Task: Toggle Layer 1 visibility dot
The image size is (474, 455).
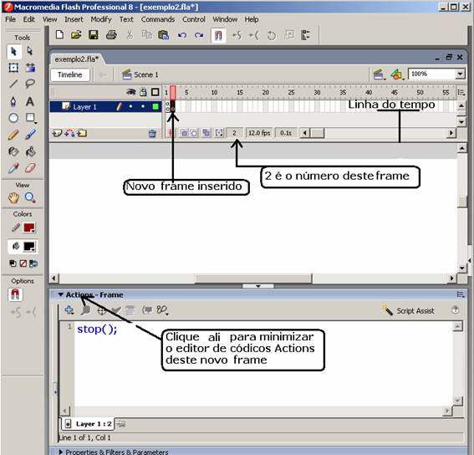Action: click(x=130, y=106)
